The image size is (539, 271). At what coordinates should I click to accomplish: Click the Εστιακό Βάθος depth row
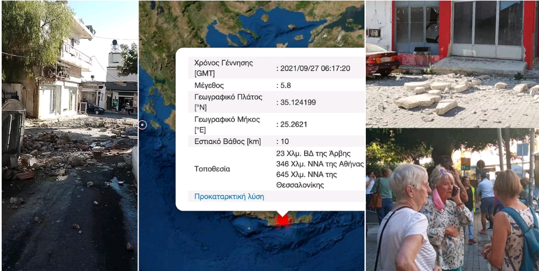[x=277, y=141]
